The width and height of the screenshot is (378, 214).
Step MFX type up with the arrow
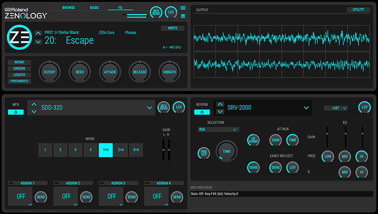click(34, 104)
